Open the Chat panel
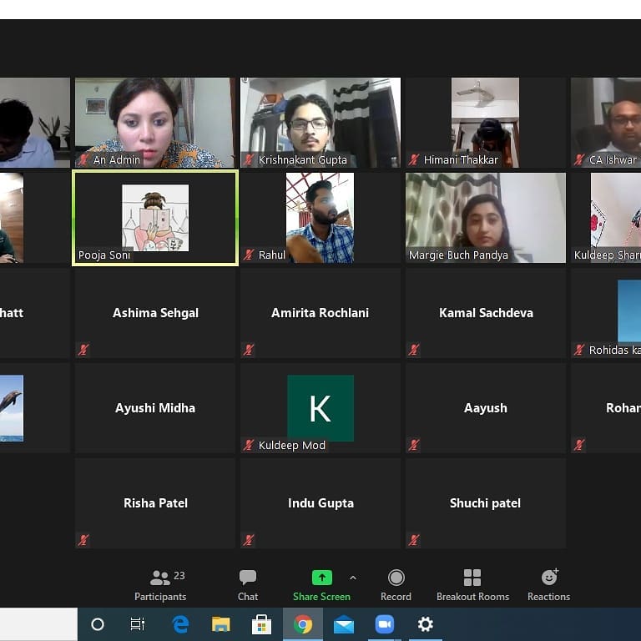 [248, 585]
